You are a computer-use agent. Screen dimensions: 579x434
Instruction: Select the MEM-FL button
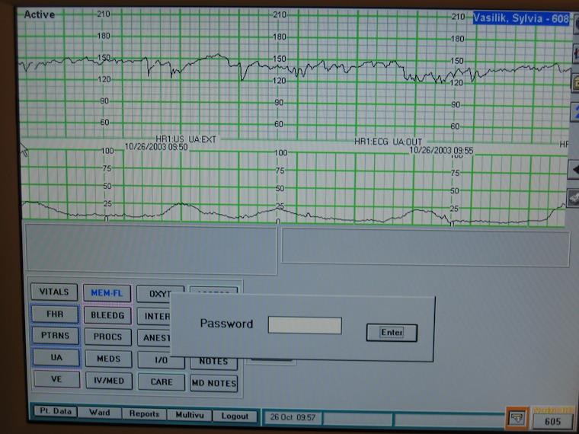(x=107, y=292)
